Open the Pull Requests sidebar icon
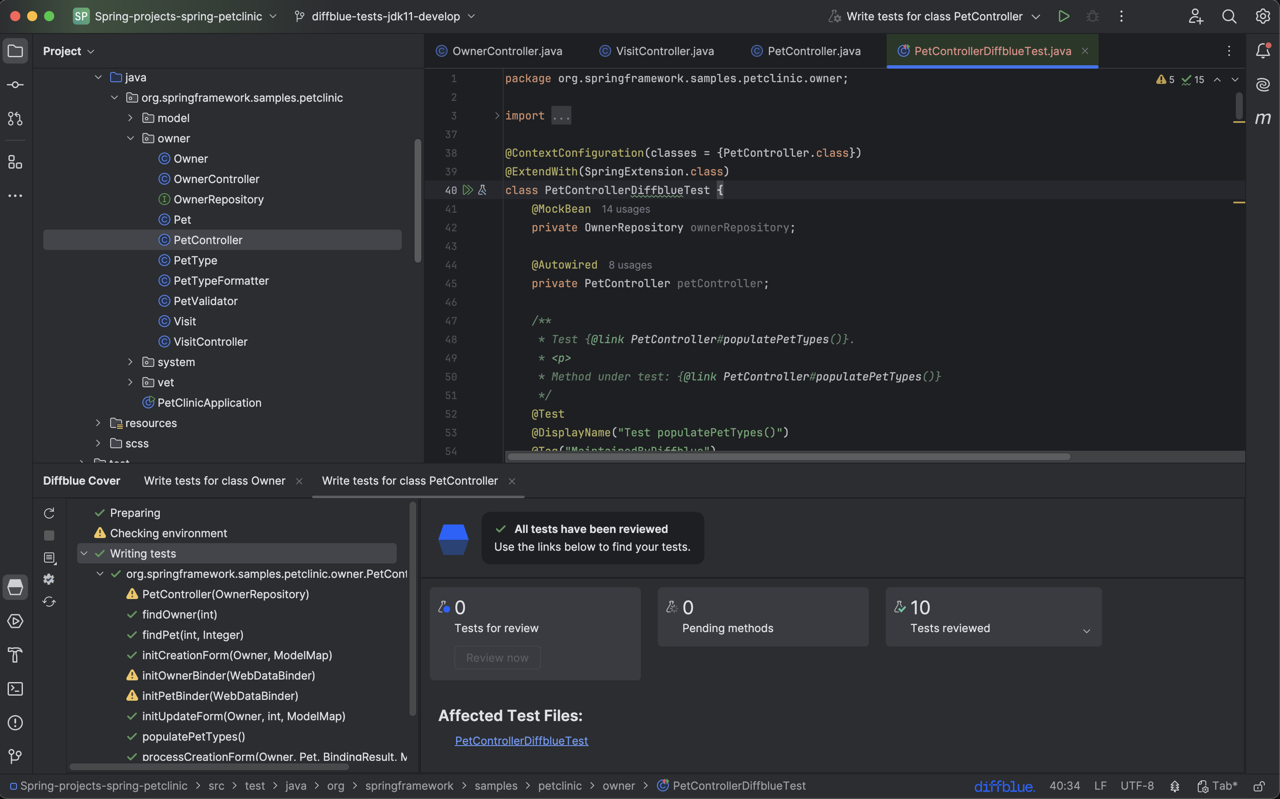 15,119
